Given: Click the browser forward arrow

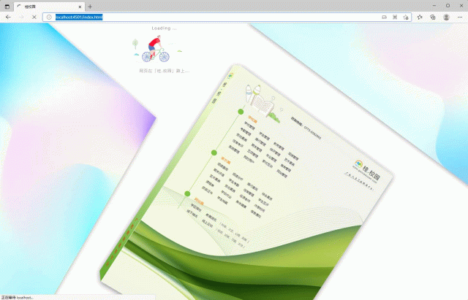Looking at the screenshot, I should coord(21,16).
